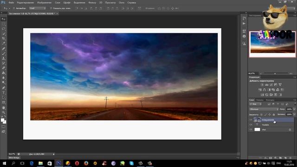This screenshot has width=297, height=167.
Task: Open blend mode dropdown Обычные
Action: (264, 109)
